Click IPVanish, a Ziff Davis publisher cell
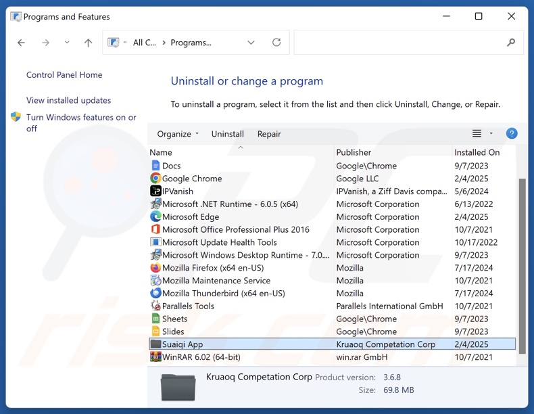The height and width of the screenshot is (414, 534). point(391,191)
